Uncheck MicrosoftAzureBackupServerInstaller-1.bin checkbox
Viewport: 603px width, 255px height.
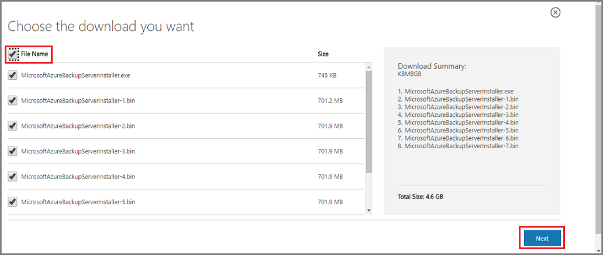(x=13, y=100)
